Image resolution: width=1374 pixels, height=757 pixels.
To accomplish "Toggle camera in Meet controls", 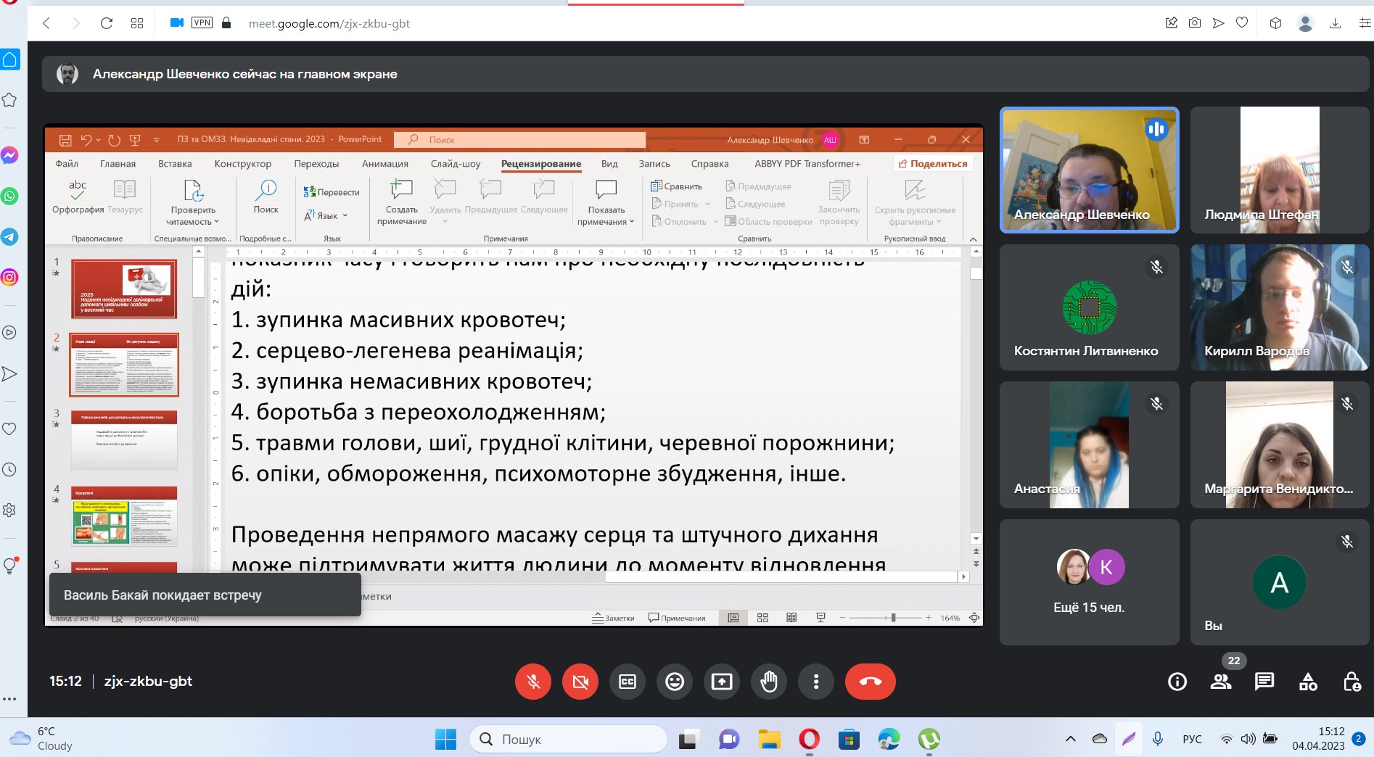I will click(x=580, y=682).
